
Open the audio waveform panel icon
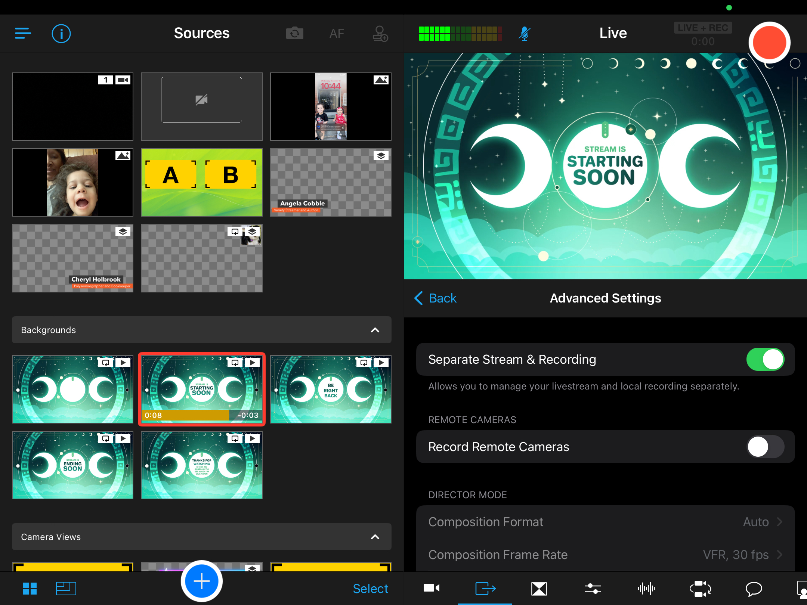pos(646,589)
